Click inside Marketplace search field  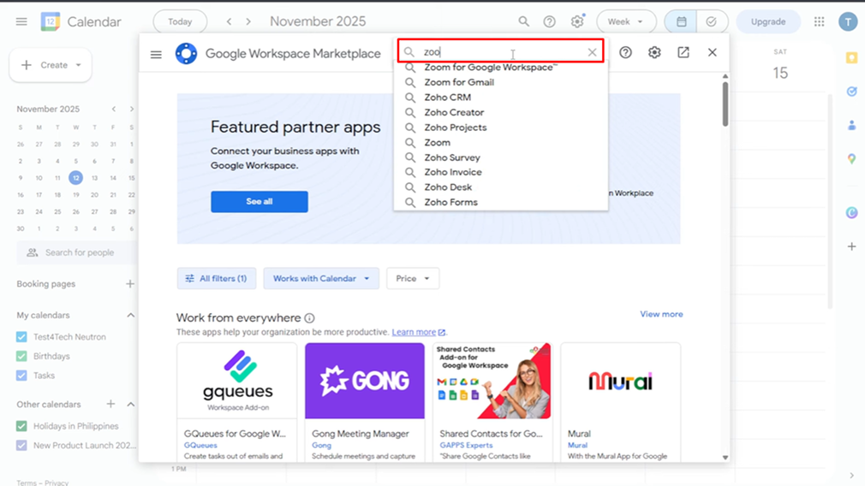(501, 52)
